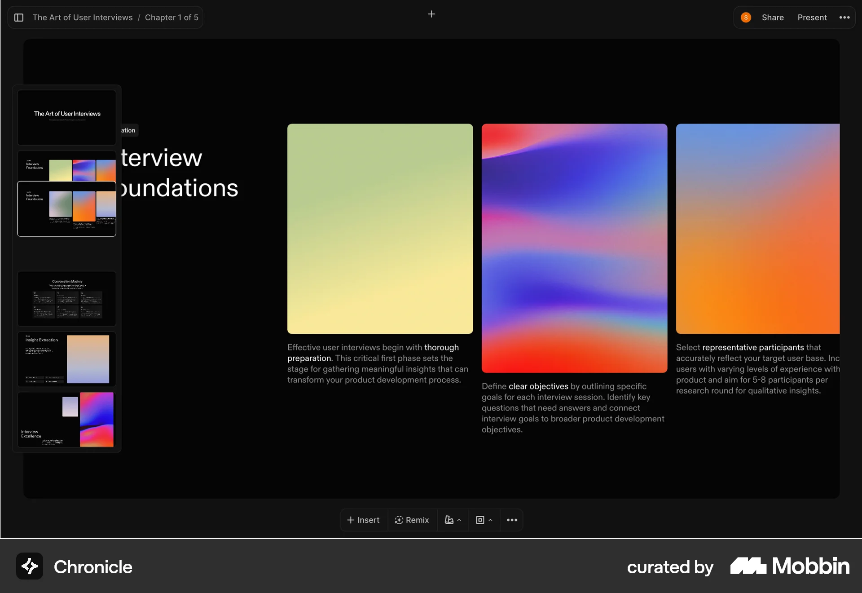Click 'The Art of User Interviews' breadcrumb

[x=83, y=18]
